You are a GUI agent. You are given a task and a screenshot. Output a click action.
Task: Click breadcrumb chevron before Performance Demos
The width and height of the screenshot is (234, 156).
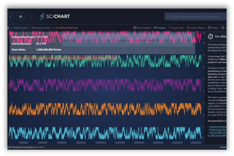[29, 28]
